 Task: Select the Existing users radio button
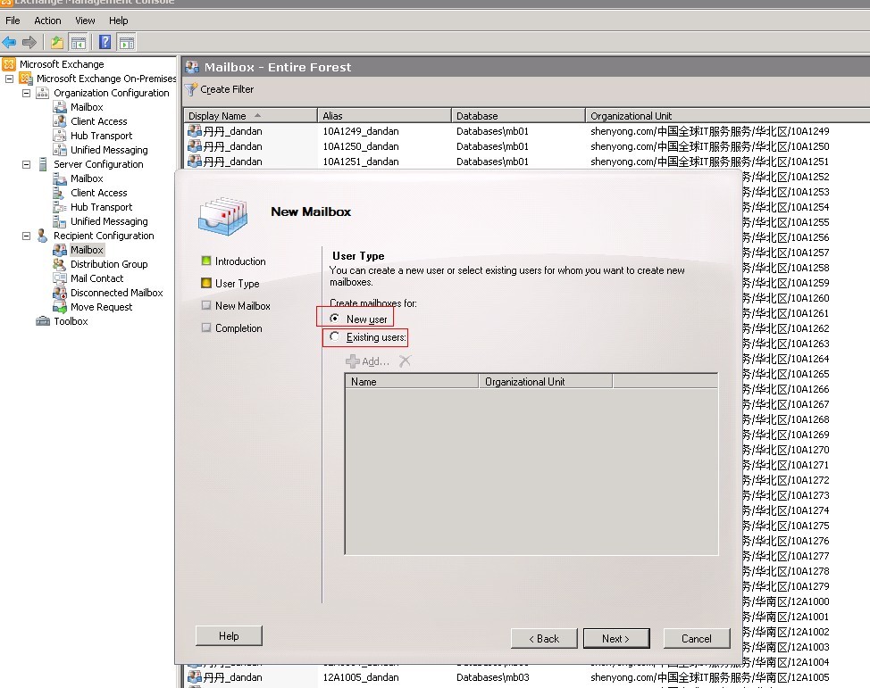pos(334,336)
